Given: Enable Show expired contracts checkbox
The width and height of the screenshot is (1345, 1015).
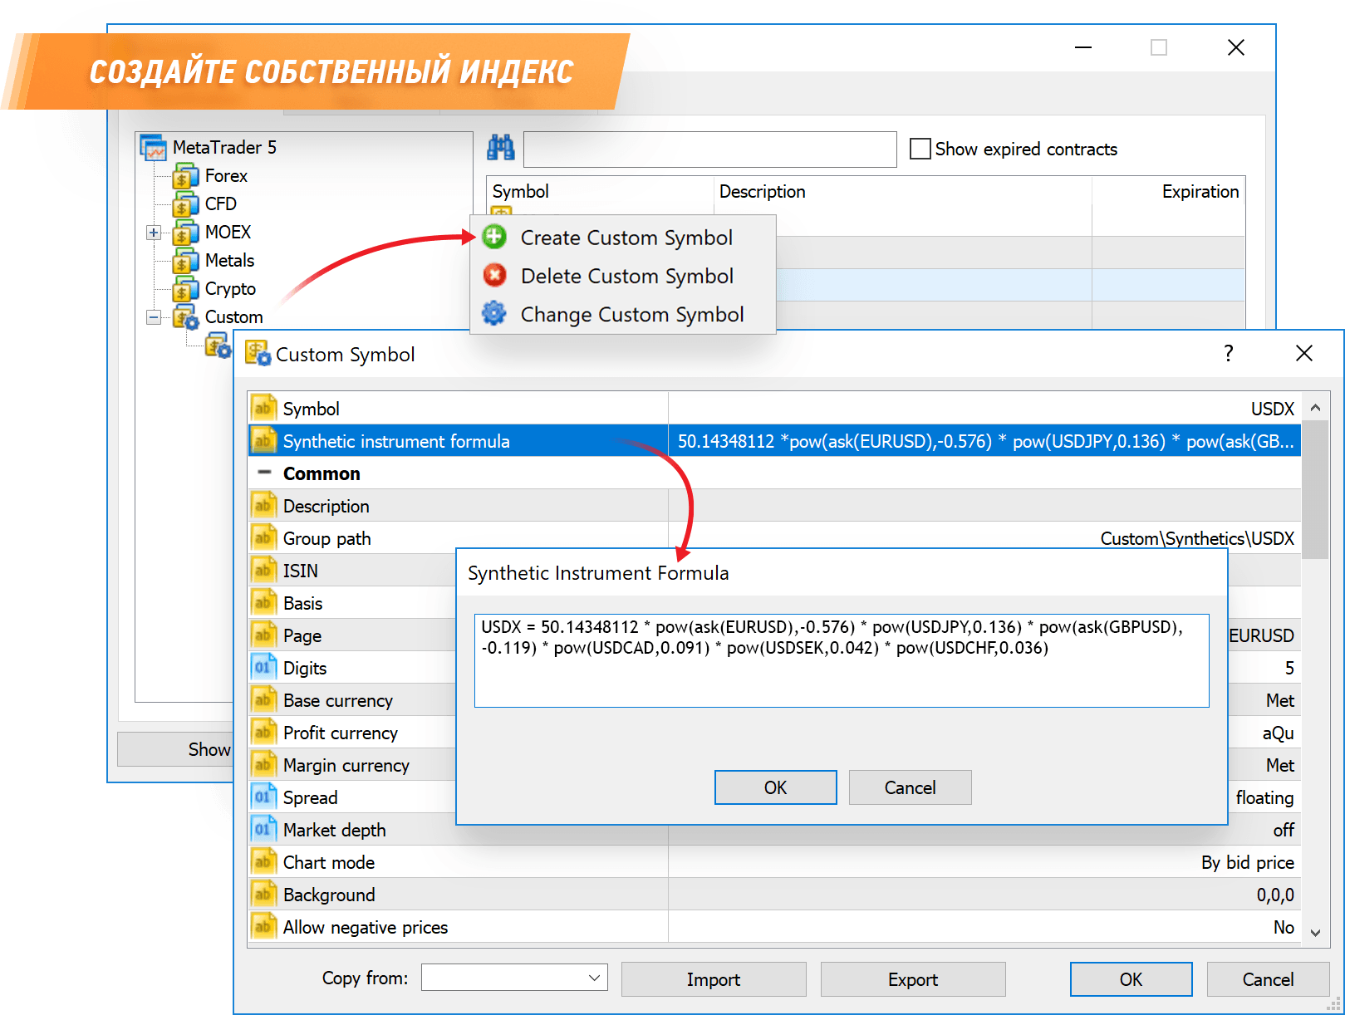Looking at the screenshot, I should coord(920,149).
